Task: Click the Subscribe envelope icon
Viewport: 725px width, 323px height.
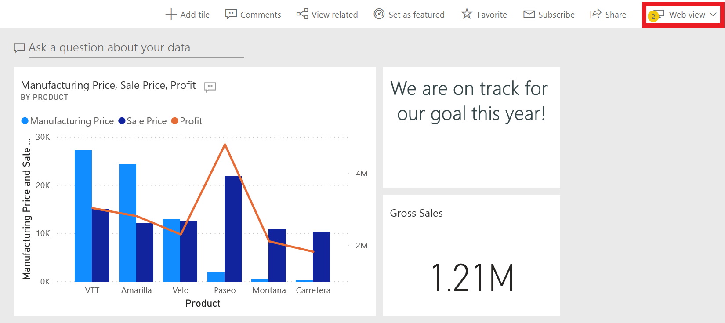Action: pos(529,15)
